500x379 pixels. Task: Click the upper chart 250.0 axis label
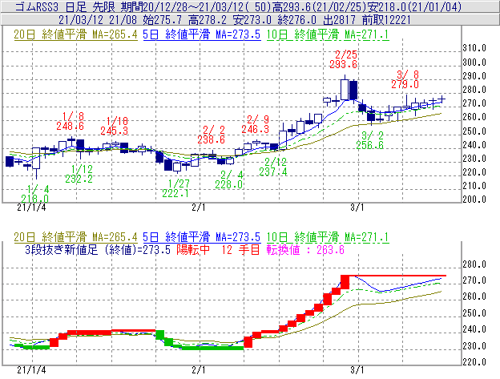(x=474, y=131)
